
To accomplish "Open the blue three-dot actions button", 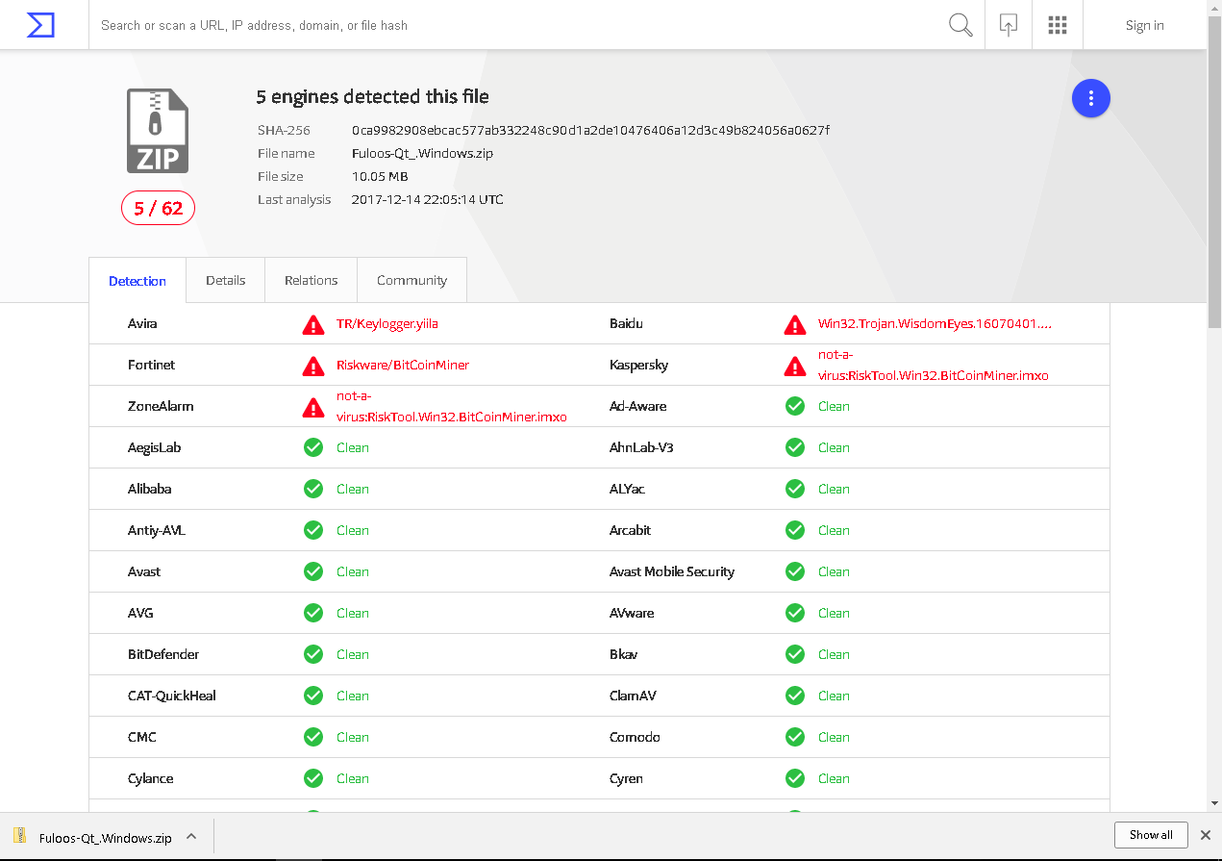I will pos(1091,98).
